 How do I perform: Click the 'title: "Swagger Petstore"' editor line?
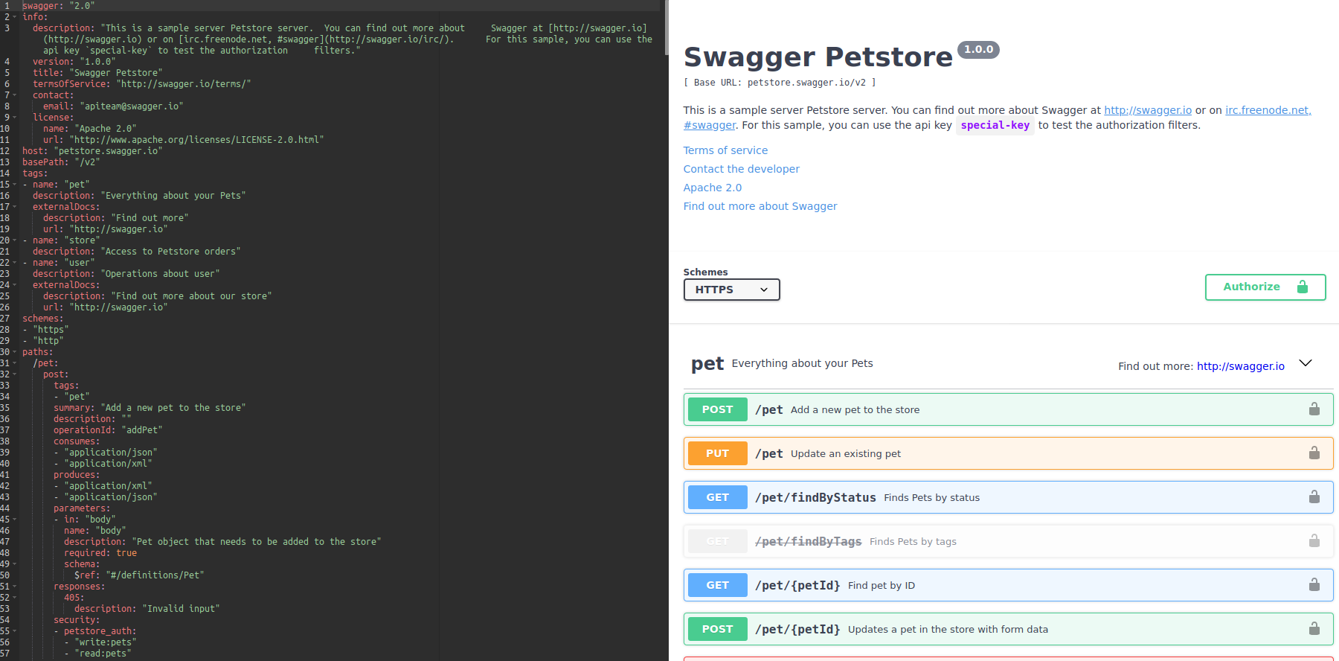(97, 73)
